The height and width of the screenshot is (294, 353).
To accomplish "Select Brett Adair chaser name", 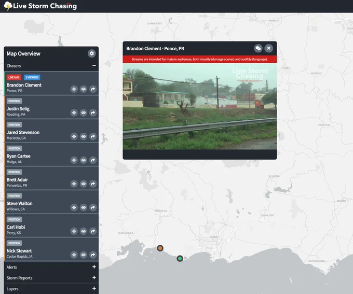I will tap(17, 180).
